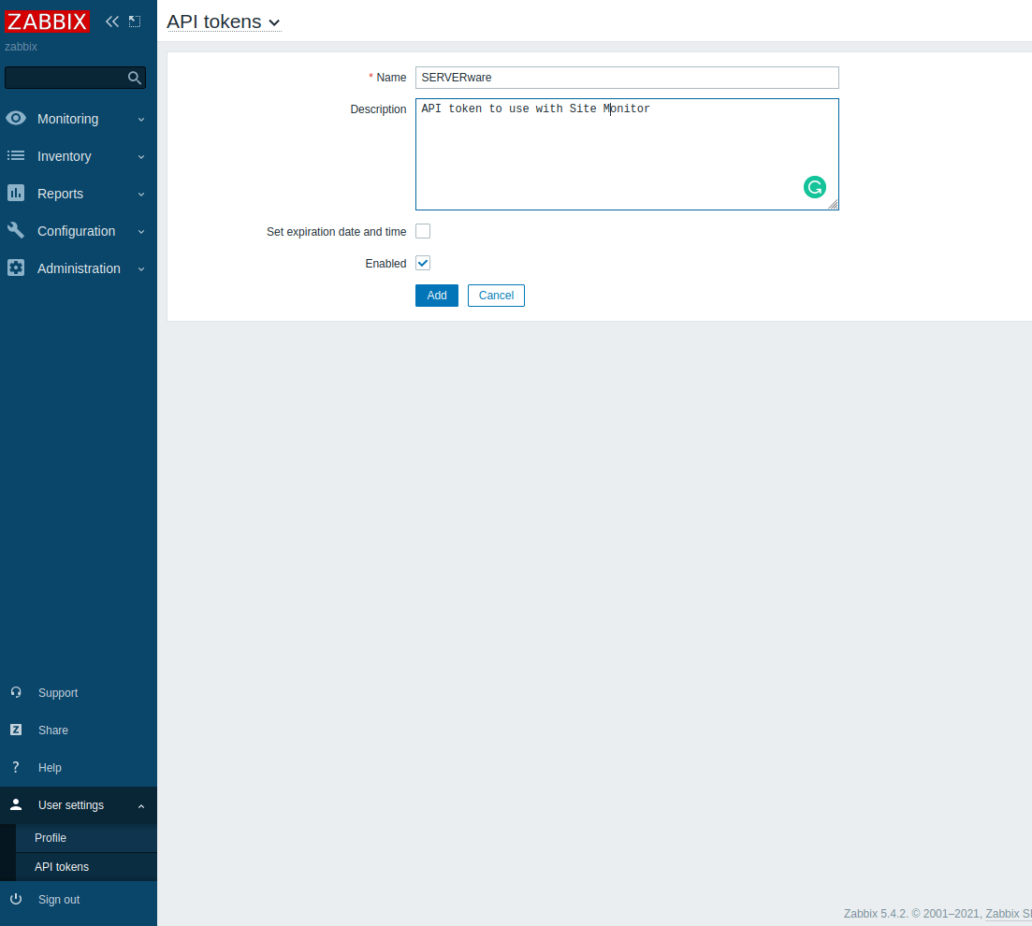The image size is (1032, 926).
Task: Click the Add button
Action: 436,295
